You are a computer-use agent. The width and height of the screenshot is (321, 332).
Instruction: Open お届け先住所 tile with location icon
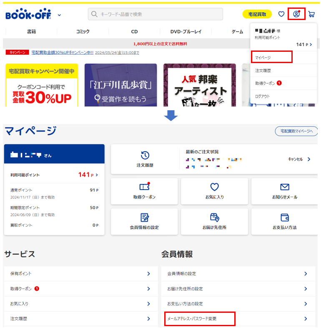214,222
